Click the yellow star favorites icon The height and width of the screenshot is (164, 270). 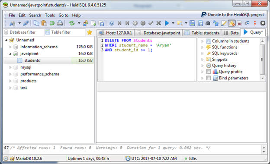(x=90, y=32)
